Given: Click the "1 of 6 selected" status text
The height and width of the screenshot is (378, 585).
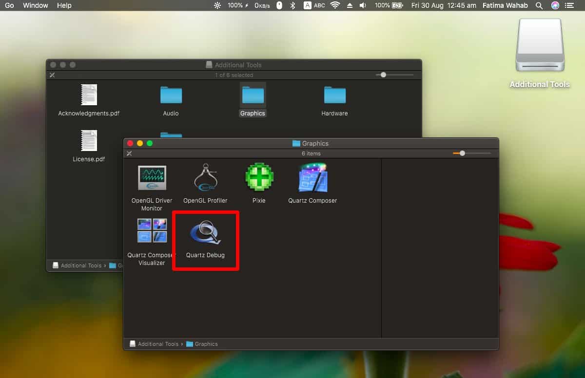Looking at the screenshot, I should point(234,75).
